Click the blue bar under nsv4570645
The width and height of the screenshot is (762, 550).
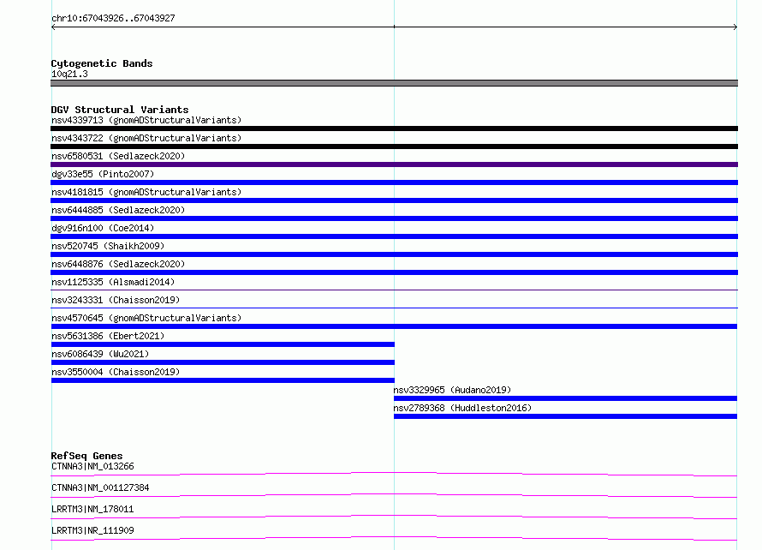394,326
